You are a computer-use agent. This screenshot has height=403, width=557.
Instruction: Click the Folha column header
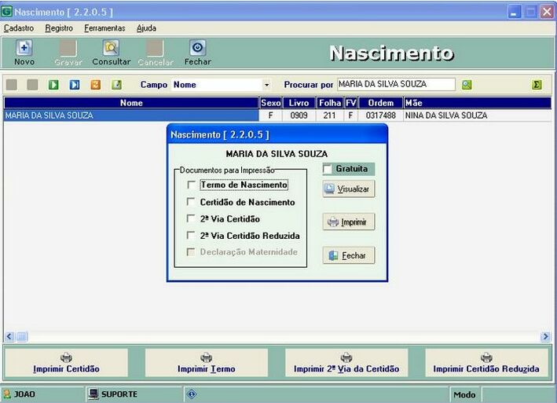[x=330, y=103]
